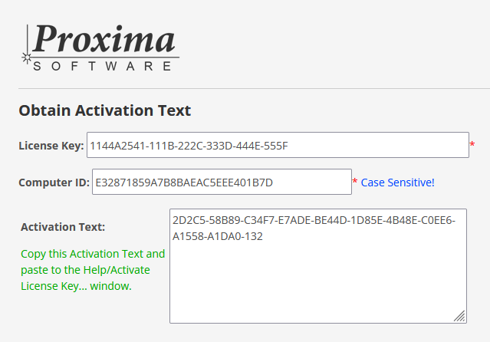Viewport: 490px width, 342px height.
Task: Click the red asterisk after Computer ID field
Action: (x=355, y=181)
